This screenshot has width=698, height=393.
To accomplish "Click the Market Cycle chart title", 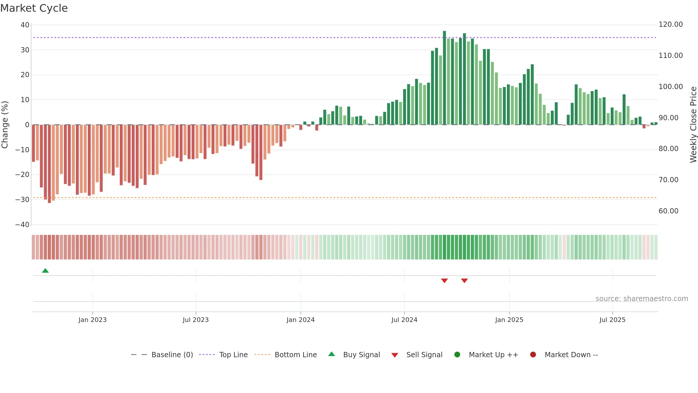I will coord(34,8).
